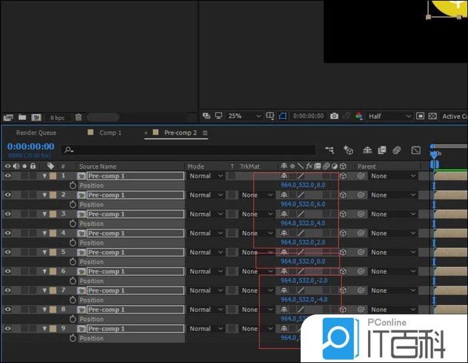Collapse layer 9 properties triangle
Image resolution: width=468 pixels, height=363 pixels.
(x=45, y=329)
